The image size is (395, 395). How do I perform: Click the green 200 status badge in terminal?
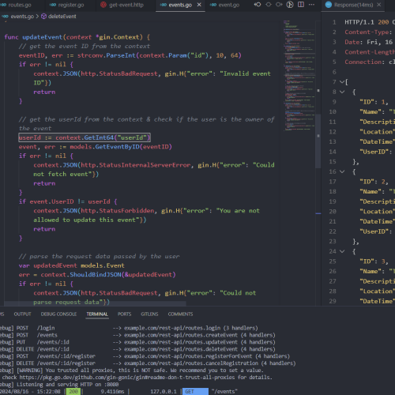73,392
